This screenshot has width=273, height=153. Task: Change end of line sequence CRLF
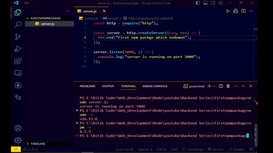point(174,149)
